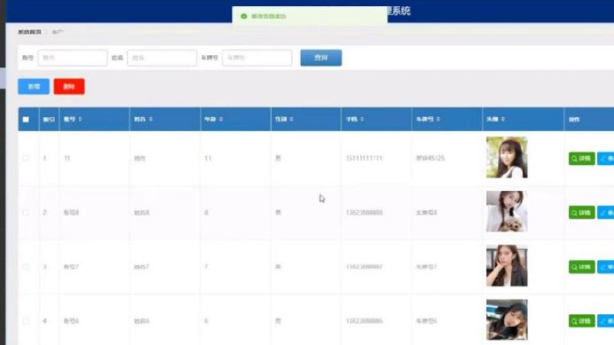The height and width of the screenshot is (345, 614).
Task: Click plate cell 车牌号8
Action: (x=427, y=212)
